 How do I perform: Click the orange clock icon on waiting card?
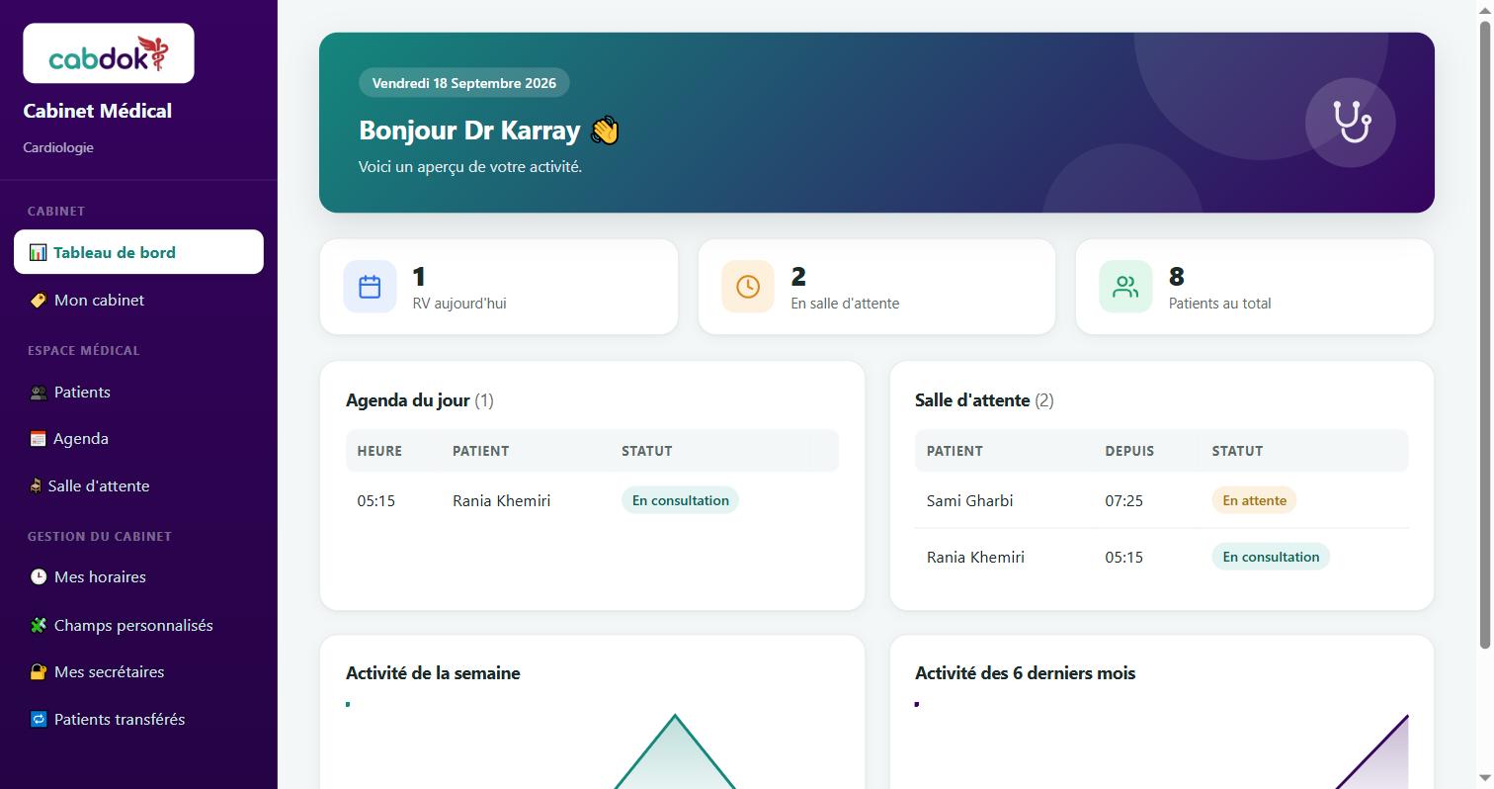[748, 287]
